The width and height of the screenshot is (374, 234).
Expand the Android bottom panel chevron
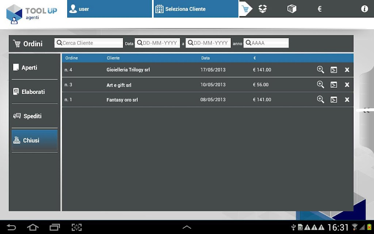point(187,227)
